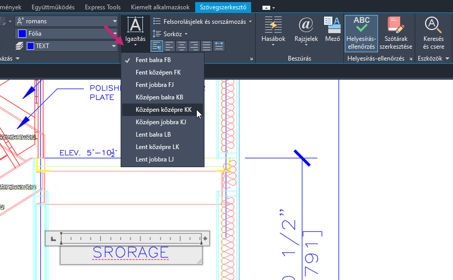
Task: Choose Középen jobbra KJ justification
Action: tap(163, 122)
